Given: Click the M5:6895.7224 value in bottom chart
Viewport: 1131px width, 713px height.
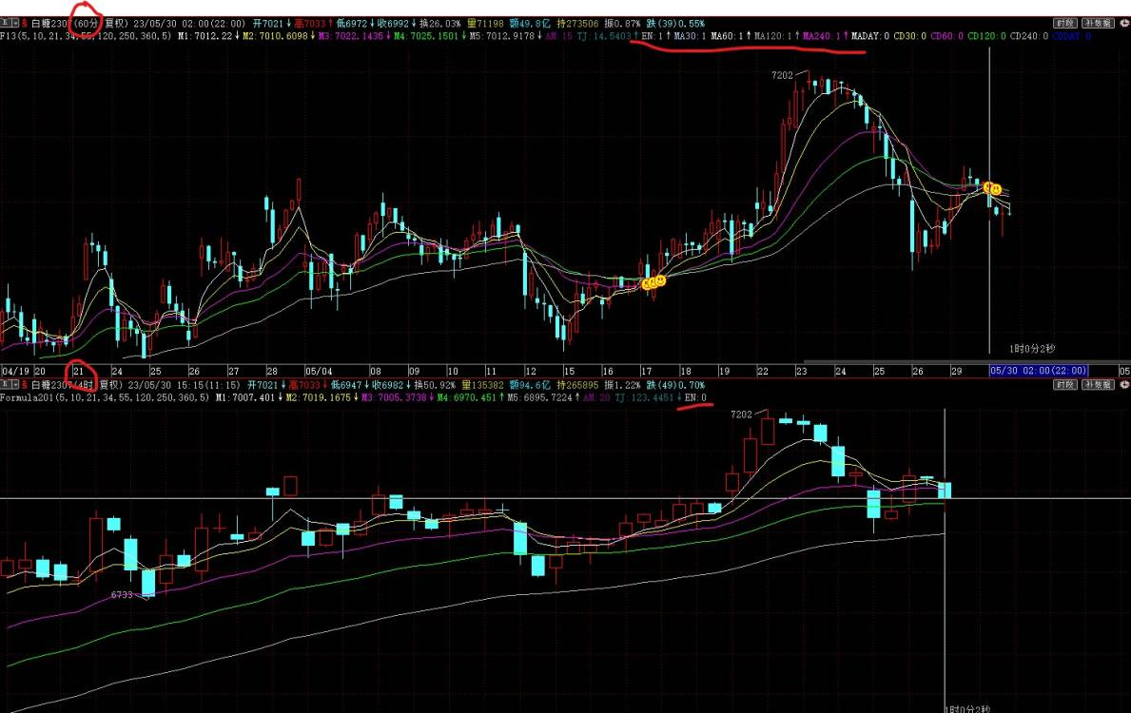Looking at the screenshot, I should click(x=539, y=397).
